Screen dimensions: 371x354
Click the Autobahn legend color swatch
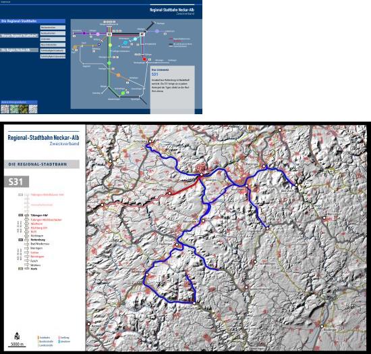pos(38,337)
